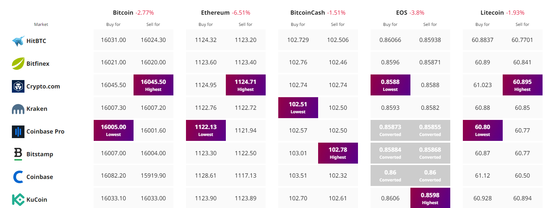Click the Coinbase Pro bars logo
The image size is (545, 208).
[x=18, y=131]
